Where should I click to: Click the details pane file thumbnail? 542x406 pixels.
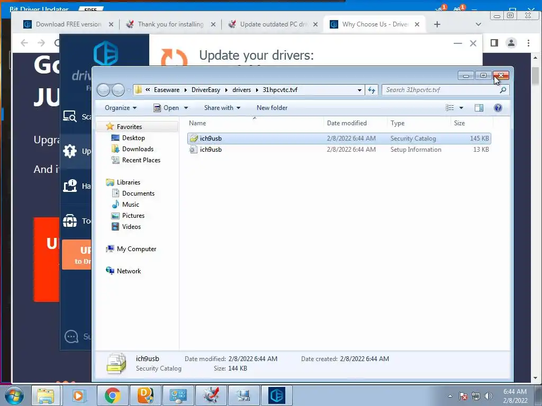pos(116,363)
